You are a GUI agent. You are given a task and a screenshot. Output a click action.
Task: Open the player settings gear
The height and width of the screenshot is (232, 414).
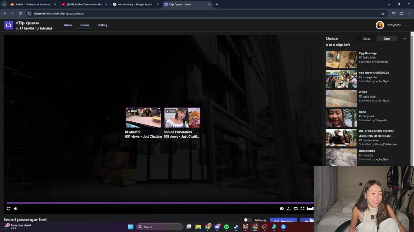click(282, 209)
